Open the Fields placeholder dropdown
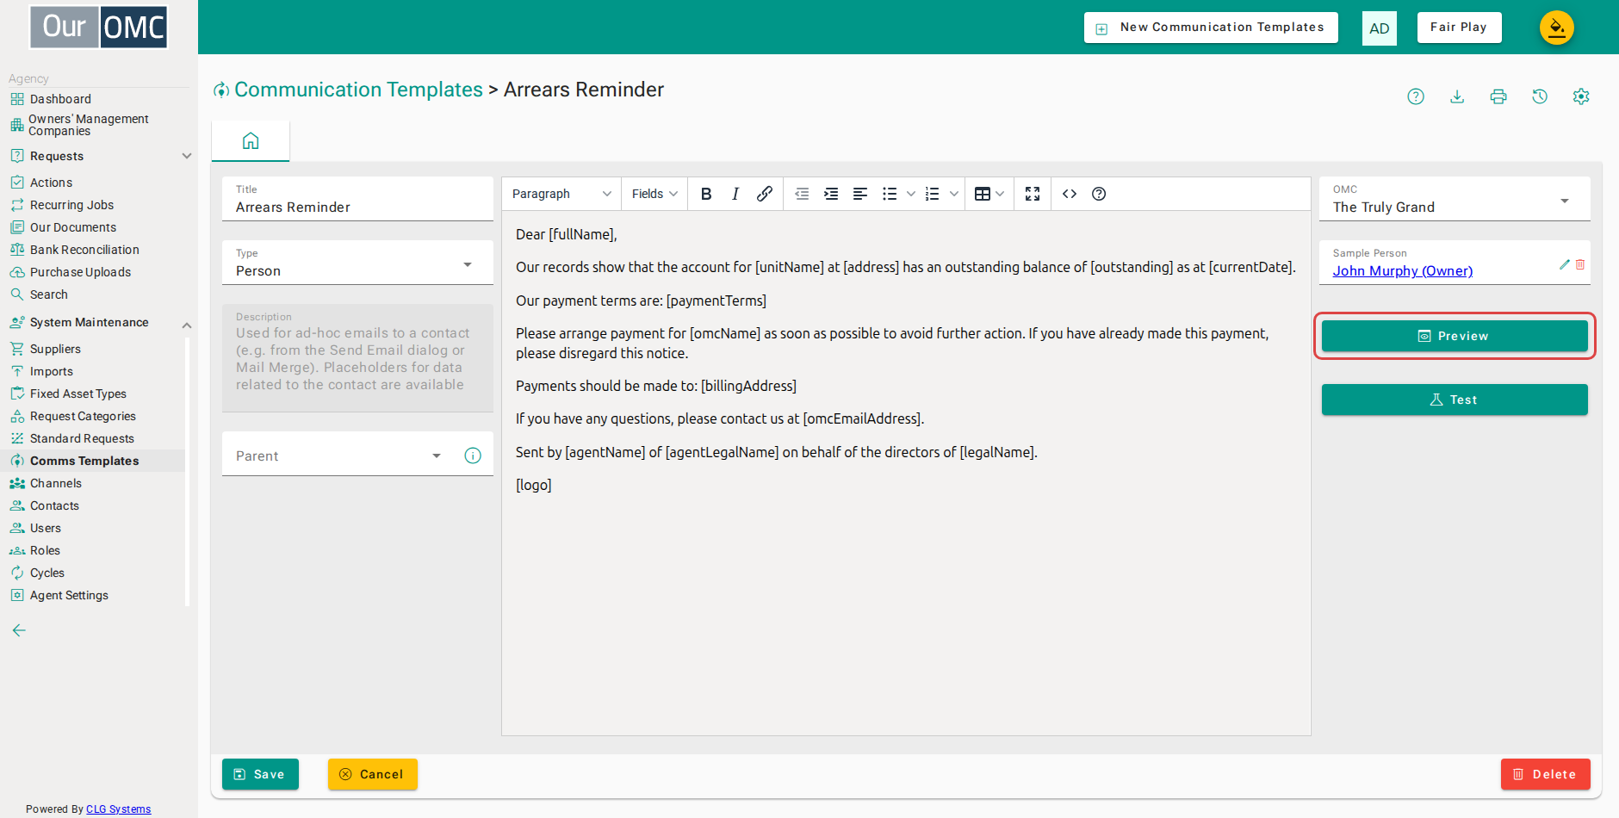 pos(654,194)
